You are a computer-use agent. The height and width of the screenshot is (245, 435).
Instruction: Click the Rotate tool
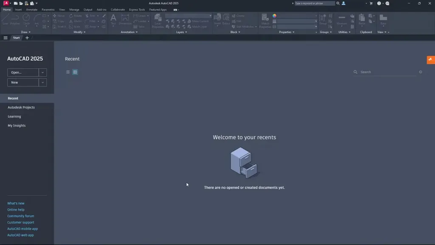[x=76, y=16]
